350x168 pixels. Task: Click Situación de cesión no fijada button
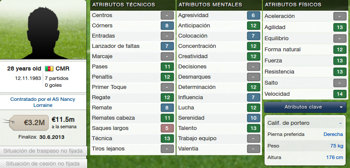click(43, 164)
